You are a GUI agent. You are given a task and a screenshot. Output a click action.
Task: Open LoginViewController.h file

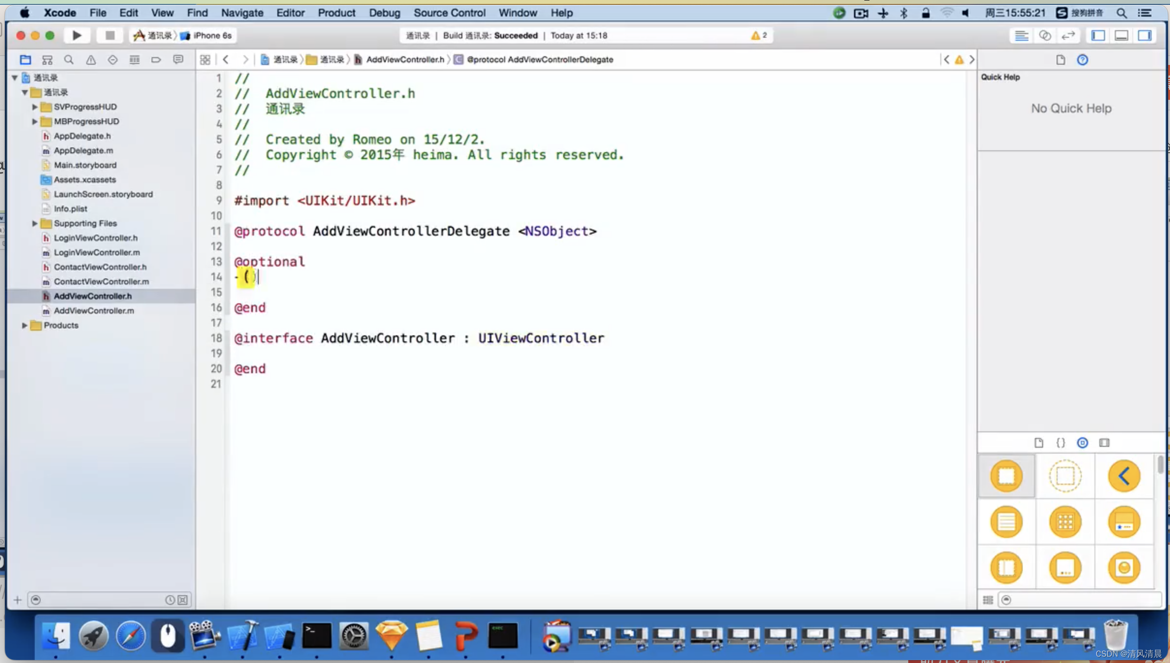tap(95, 238)
